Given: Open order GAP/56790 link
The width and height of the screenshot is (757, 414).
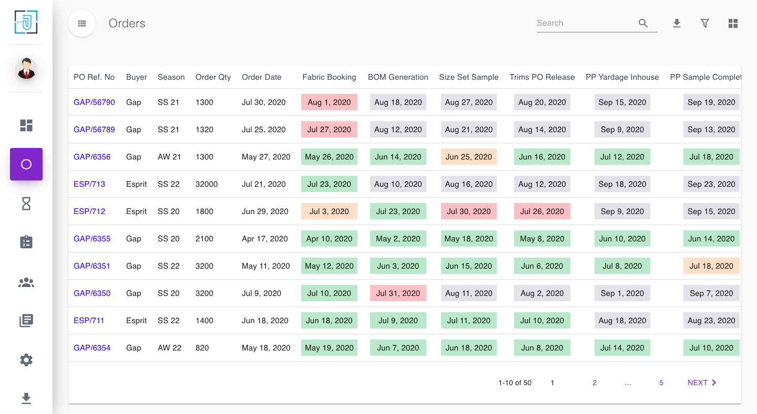Looking at the screenshot, I should click(94, 102).
